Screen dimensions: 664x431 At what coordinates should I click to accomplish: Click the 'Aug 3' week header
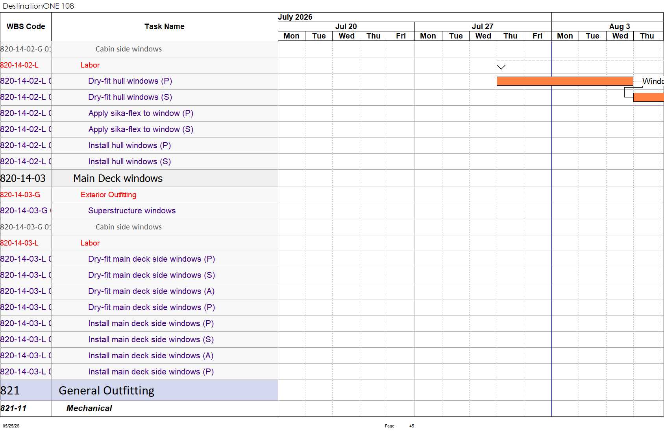[x=620, y=27]
